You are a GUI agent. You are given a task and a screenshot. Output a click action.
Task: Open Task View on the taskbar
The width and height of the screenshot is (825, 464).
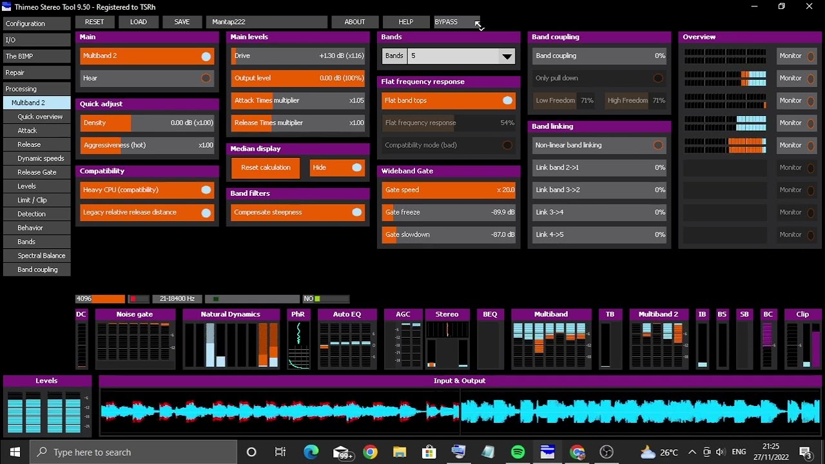(x=280, y=452)
